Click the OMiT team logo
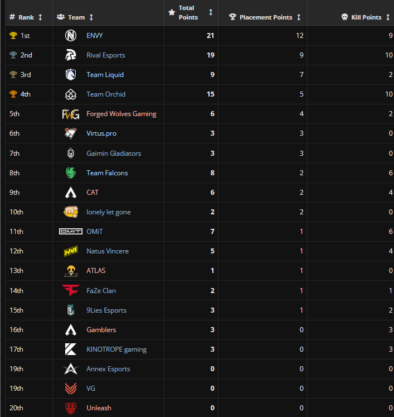Image resolution: width=394 pixels, height=417 pixels. [71, 231]
